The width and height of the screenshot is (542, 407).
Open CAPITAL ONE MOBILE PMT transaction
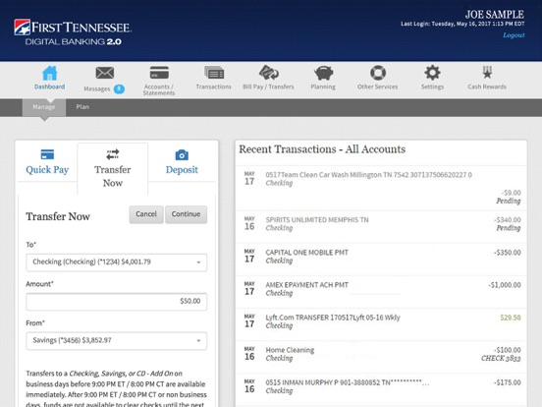(x=381, y=260)
